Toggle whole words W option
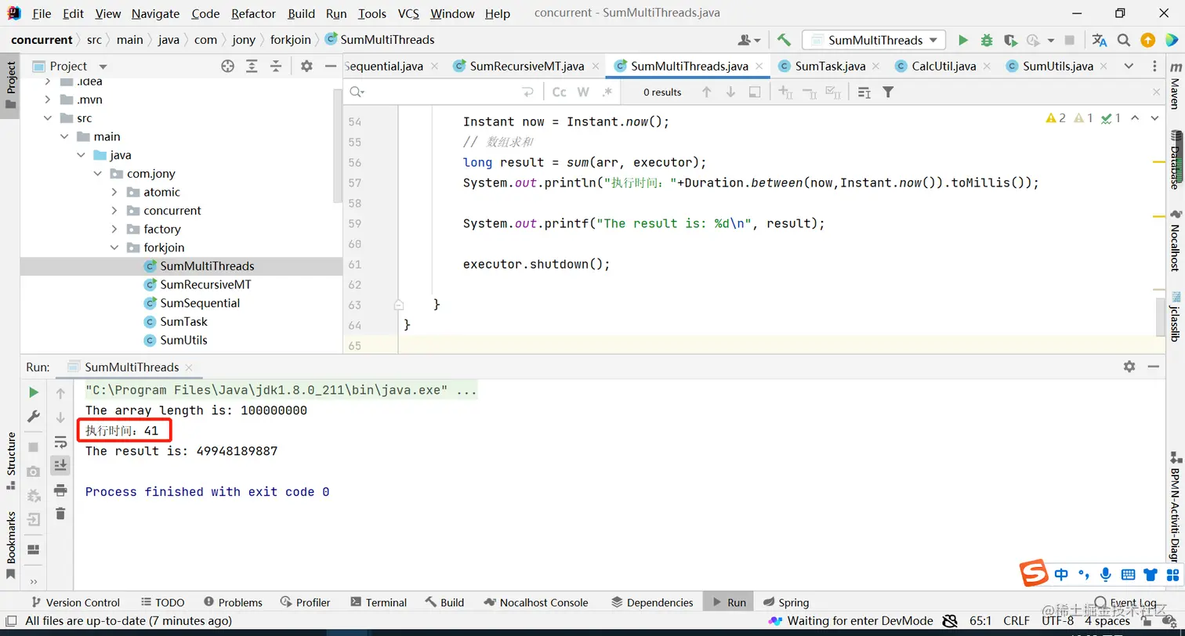Screen dimensions: 1185x636 pyautogui.click(x=583, y=92)
